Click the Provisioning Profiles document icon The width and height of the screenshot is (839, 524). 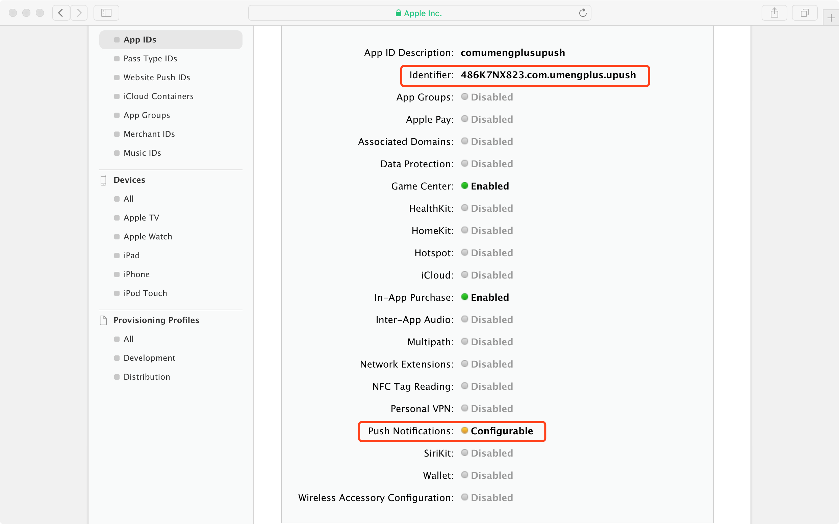tap(103, 320)
